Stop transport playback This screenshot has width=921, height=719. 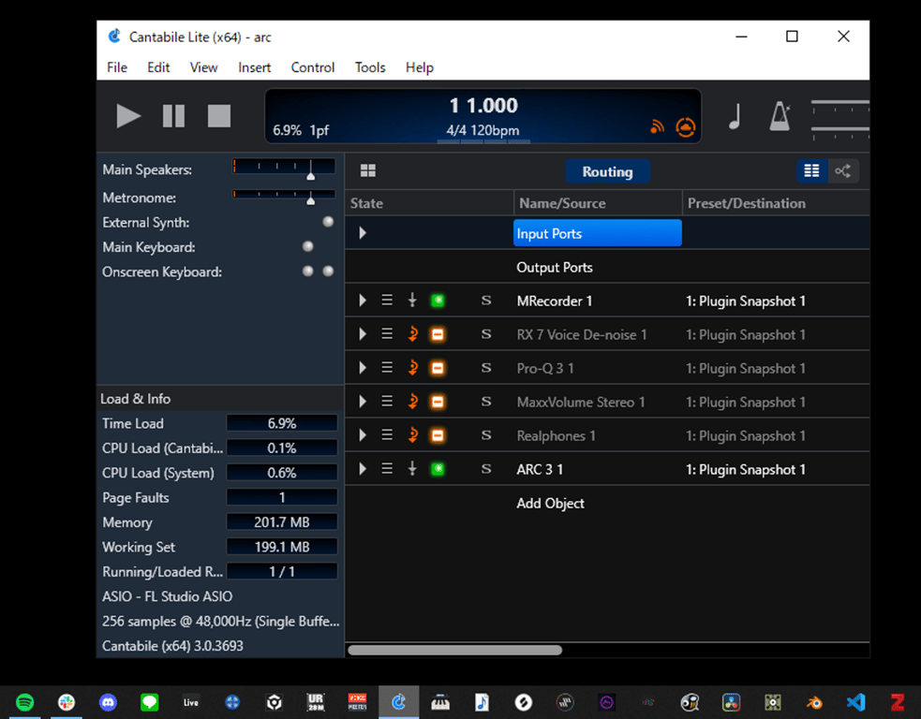(219, 116)
